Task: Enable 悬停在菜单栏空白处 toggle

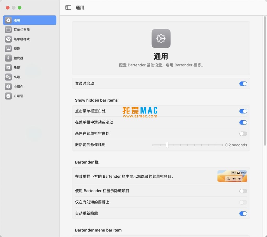Action: click(243, 134)
